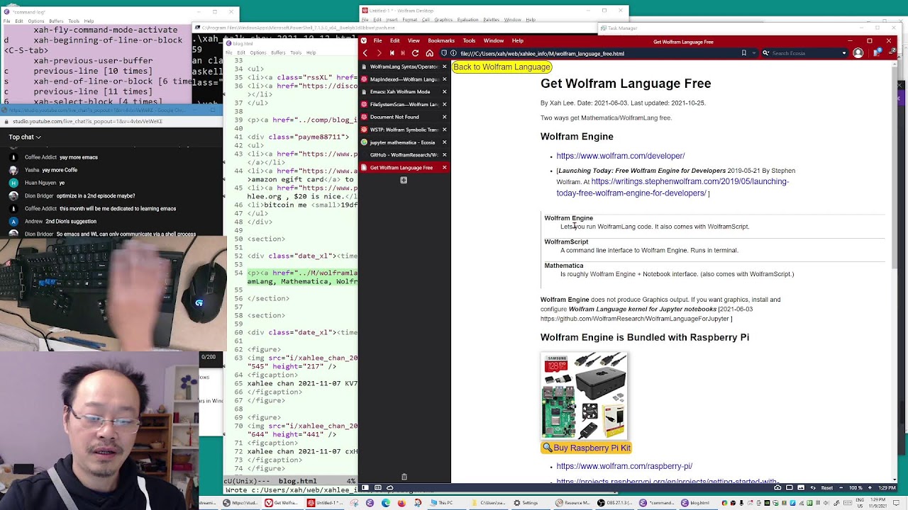Click the Search Ecosia field
The image size is (908, 510).
click(x=804, y=53)
